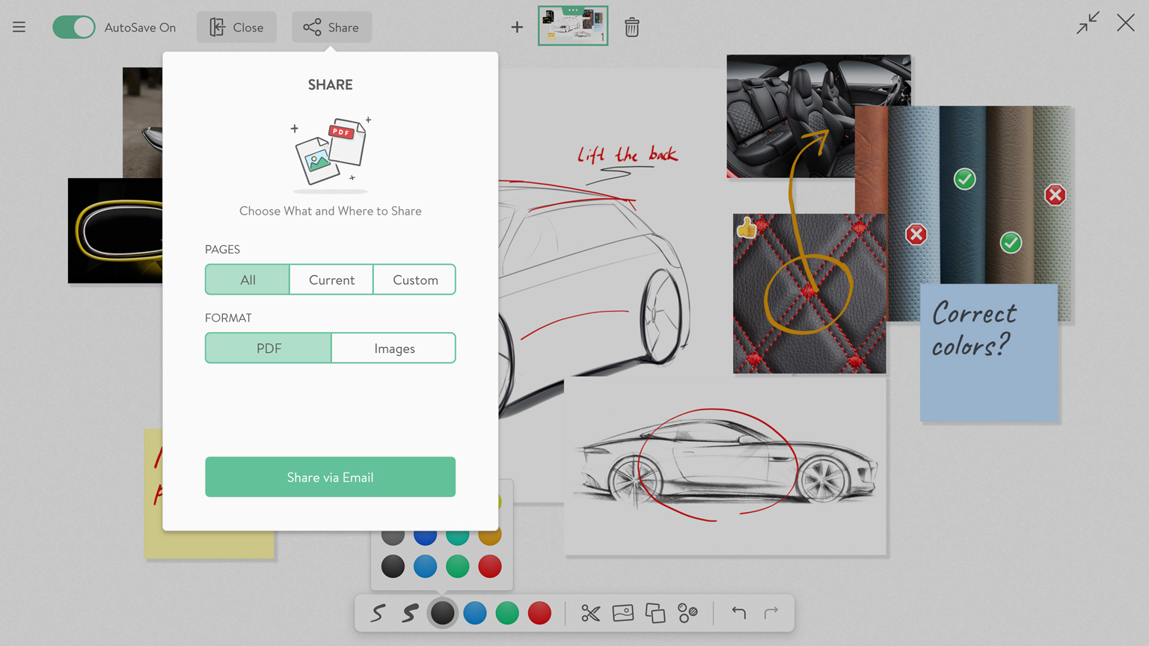This screenshot has width=1149, height=646.
Task: Pick green color in bottom toolbar
Action: (x=507, y=613)
